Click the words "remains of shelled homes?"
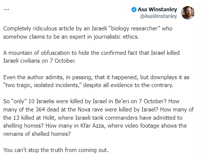201x155 pixels. tap(37, 134)
